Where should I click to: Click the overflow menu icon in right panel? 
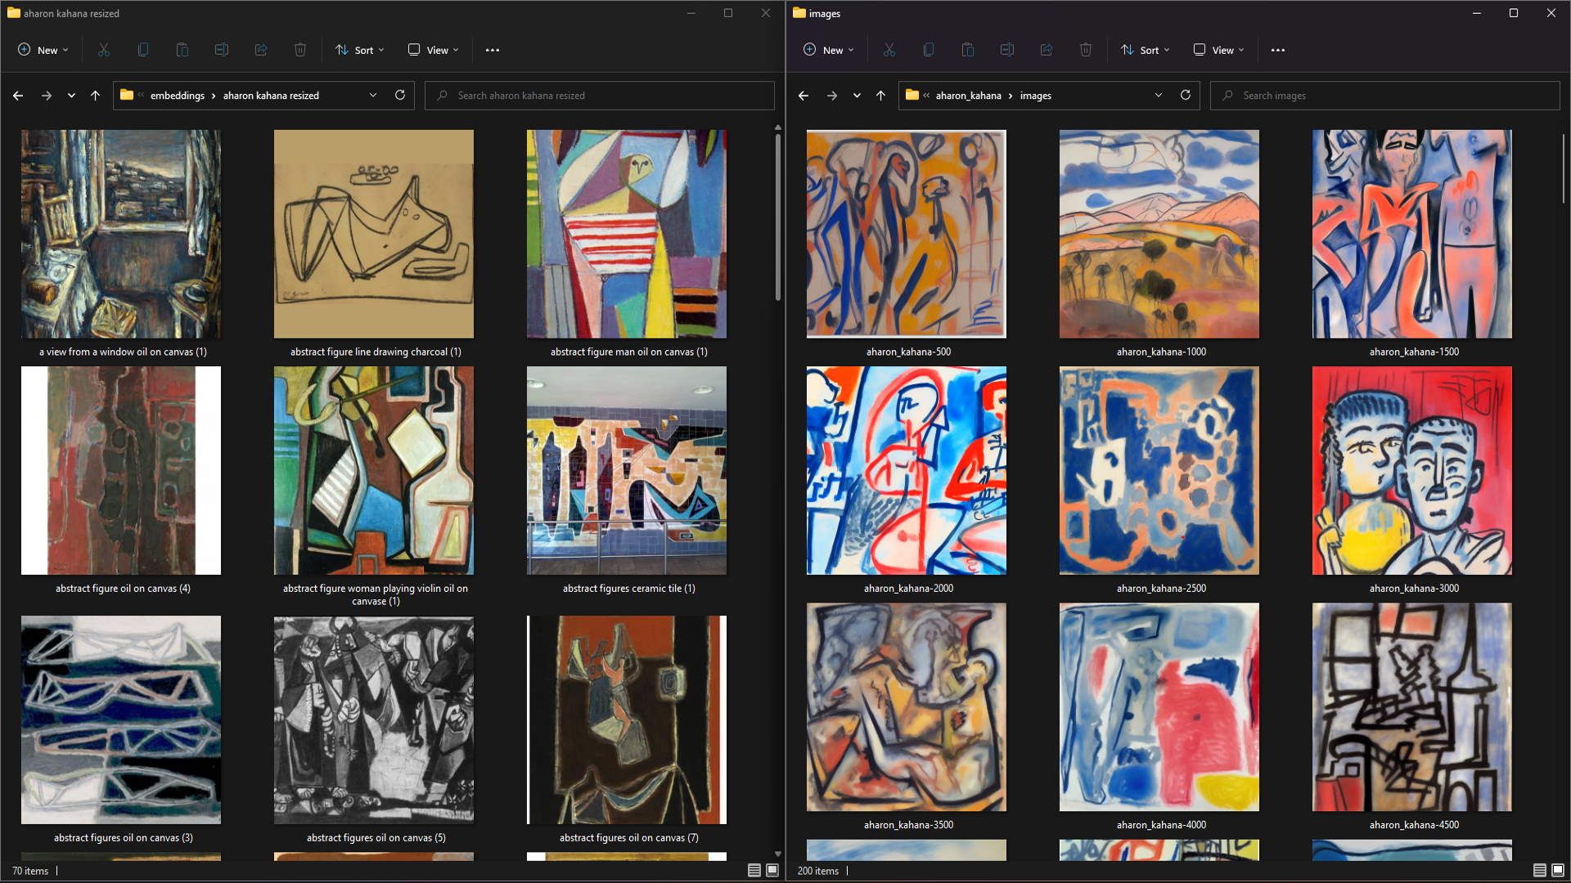pyautogui.click(x=1279, y=50)
